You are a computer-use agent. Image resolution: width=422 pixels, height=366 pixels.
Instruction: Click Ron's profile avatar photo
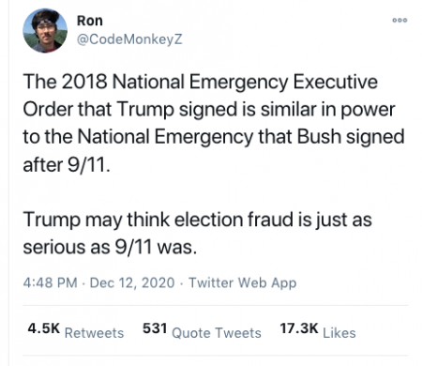pos(45,31)
